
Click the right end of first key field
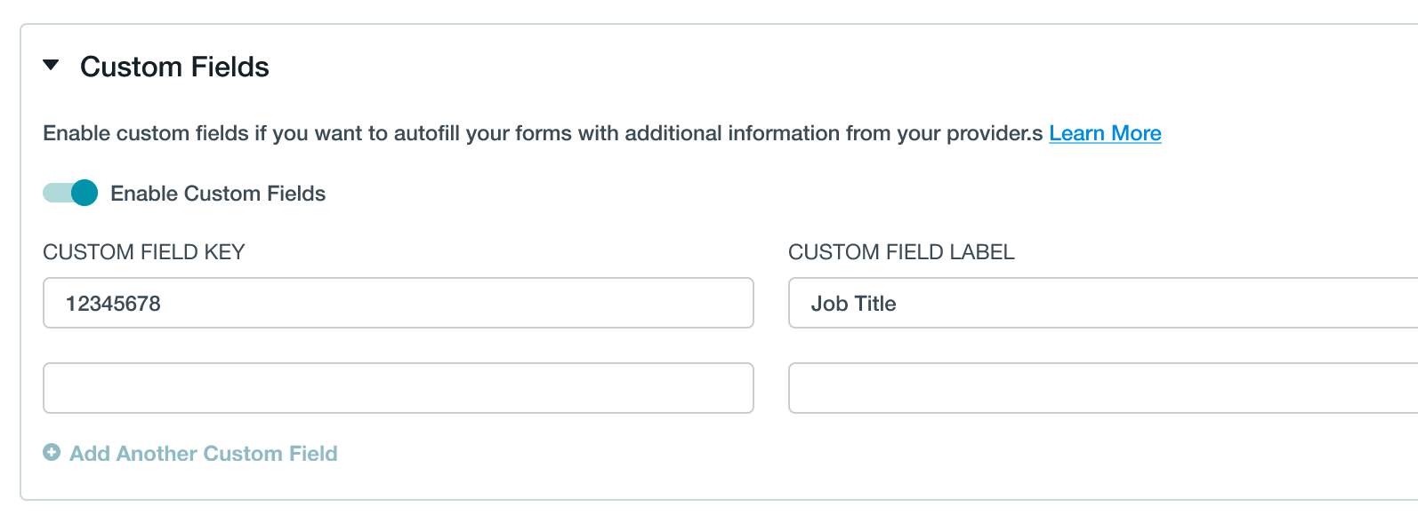(x=729, y=303)
